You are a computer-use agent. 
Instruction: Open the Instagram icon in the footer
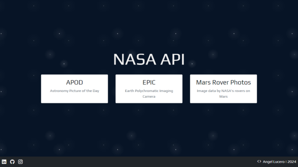pos(20,162)
